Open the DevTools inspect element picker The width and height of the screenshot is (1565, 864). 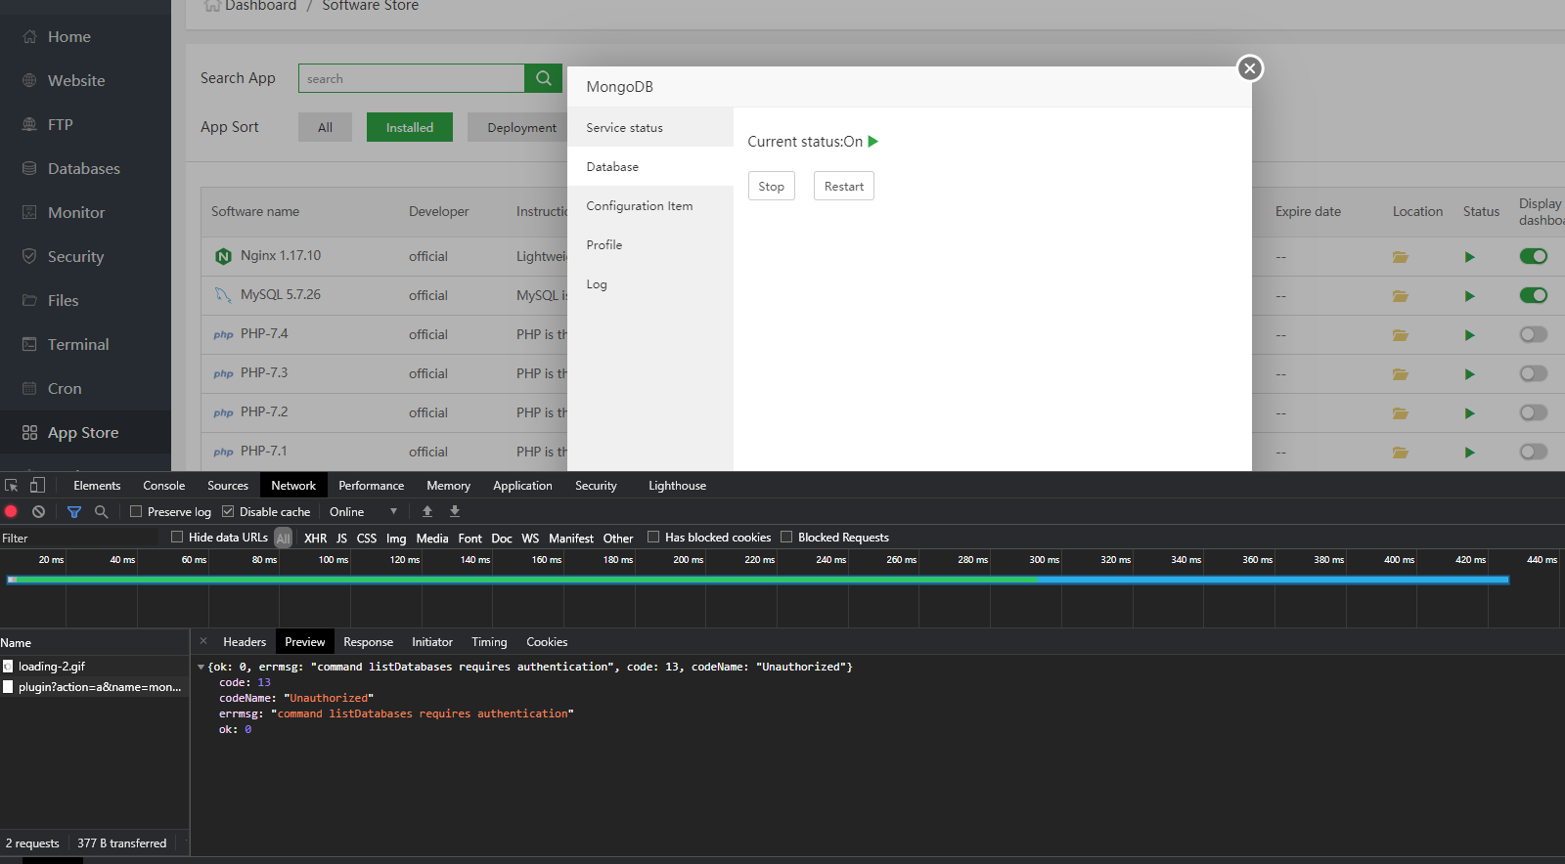12,485
